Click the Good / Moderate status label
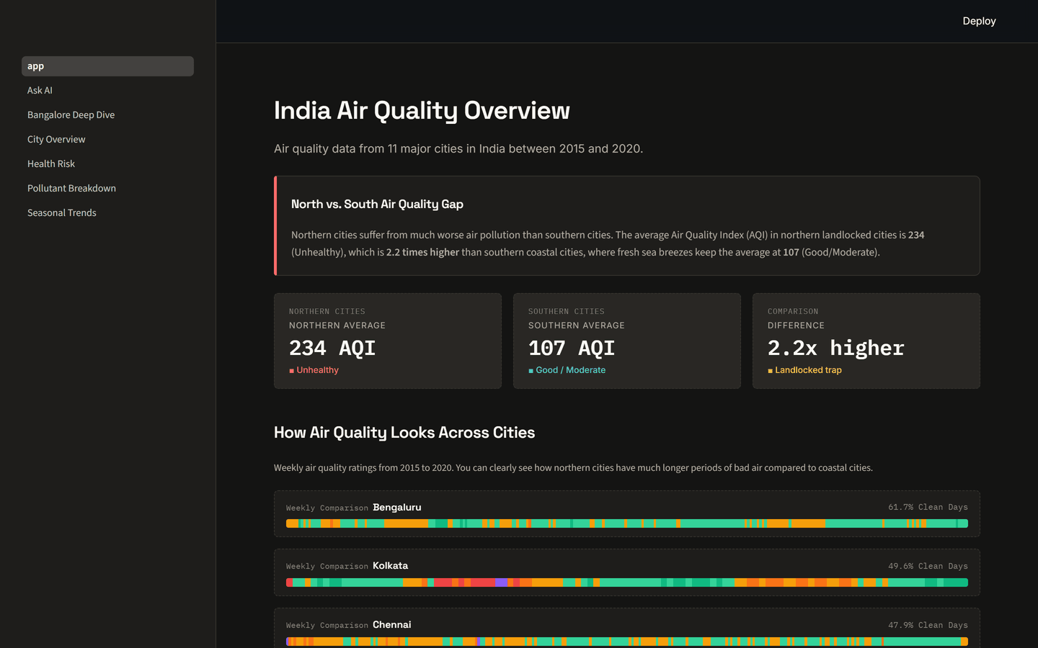The image size is (1038, 648). (567, 370)
